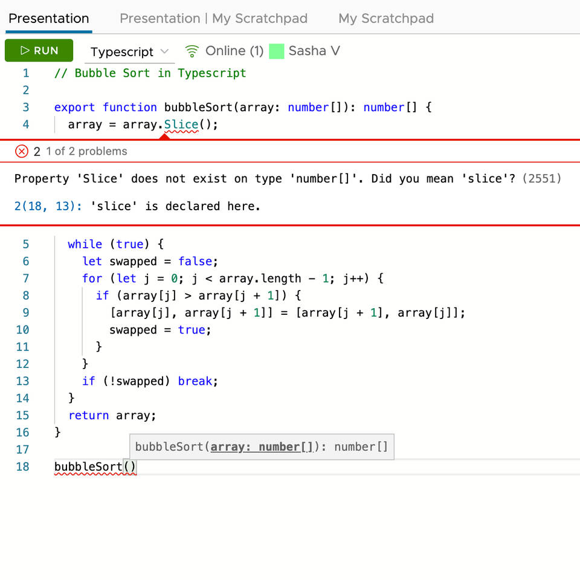Open the Presentation | My Scratchpad tab
This screenshot has height=580, width=580.
[x=214, y=19]
